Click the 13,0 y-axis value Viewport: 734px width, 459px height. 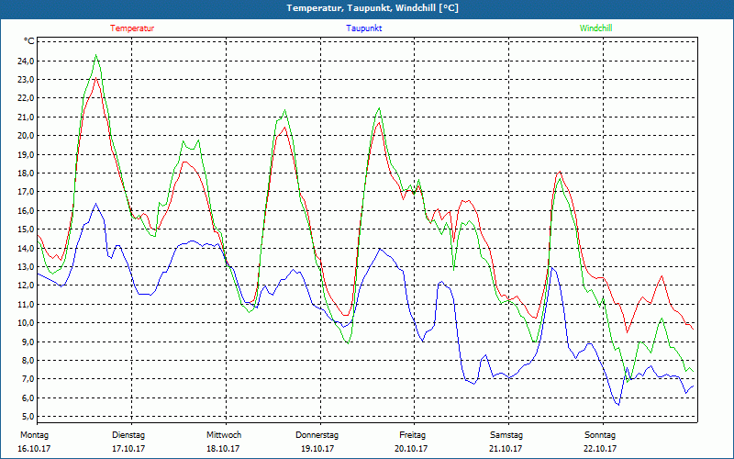27,267
